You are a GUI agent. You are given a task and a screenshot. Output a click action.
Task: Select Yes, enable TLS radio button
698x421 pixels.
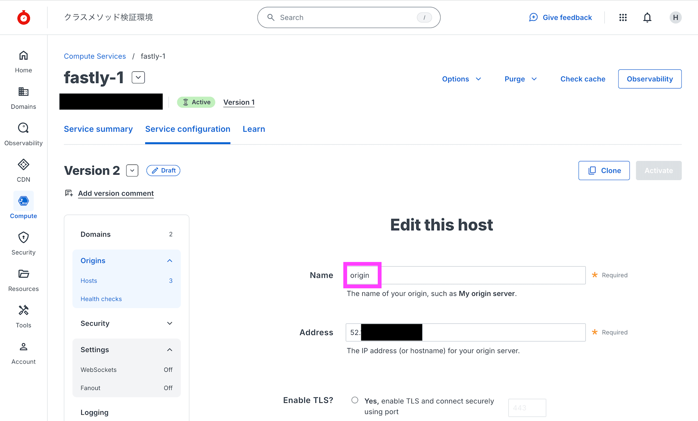(355, 400)
